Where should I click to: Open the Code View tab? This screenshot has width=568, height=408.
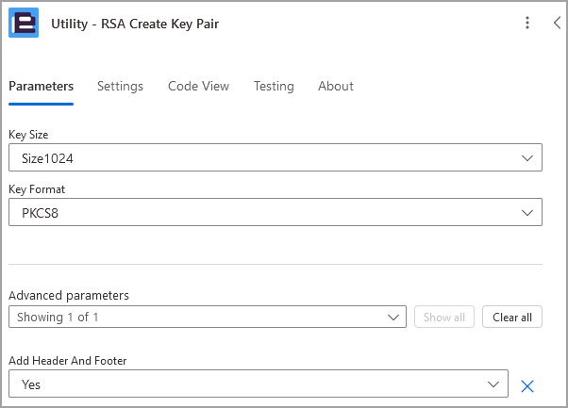pos(198,86)
